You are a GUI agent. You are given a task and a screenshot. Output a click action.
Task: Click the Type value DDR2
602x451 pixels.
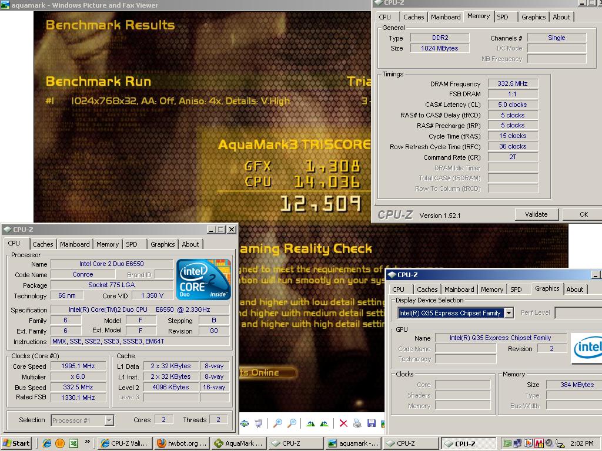[440, 38]
